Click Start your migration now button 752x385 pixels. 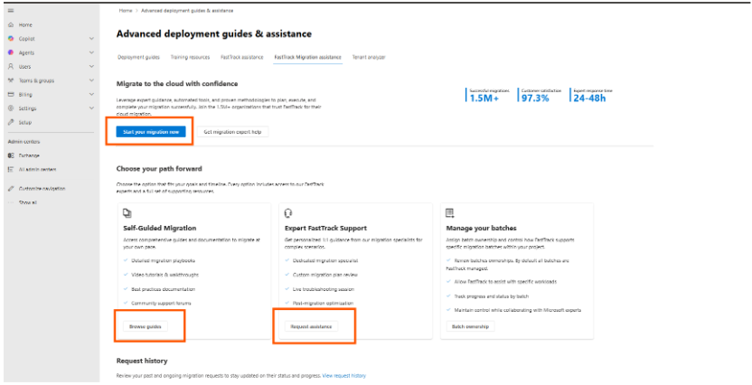152,132
